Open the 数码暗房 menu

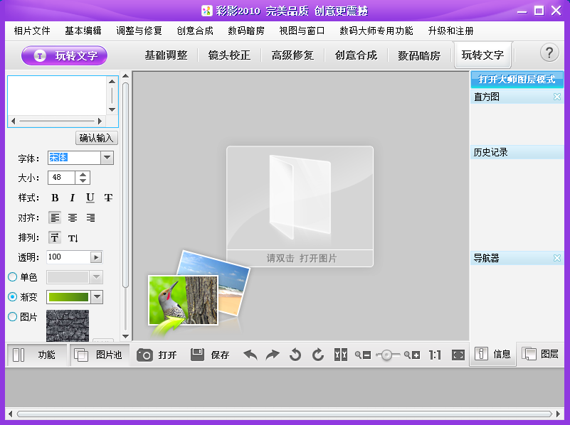pyautogui.click(x=246, y=31)
